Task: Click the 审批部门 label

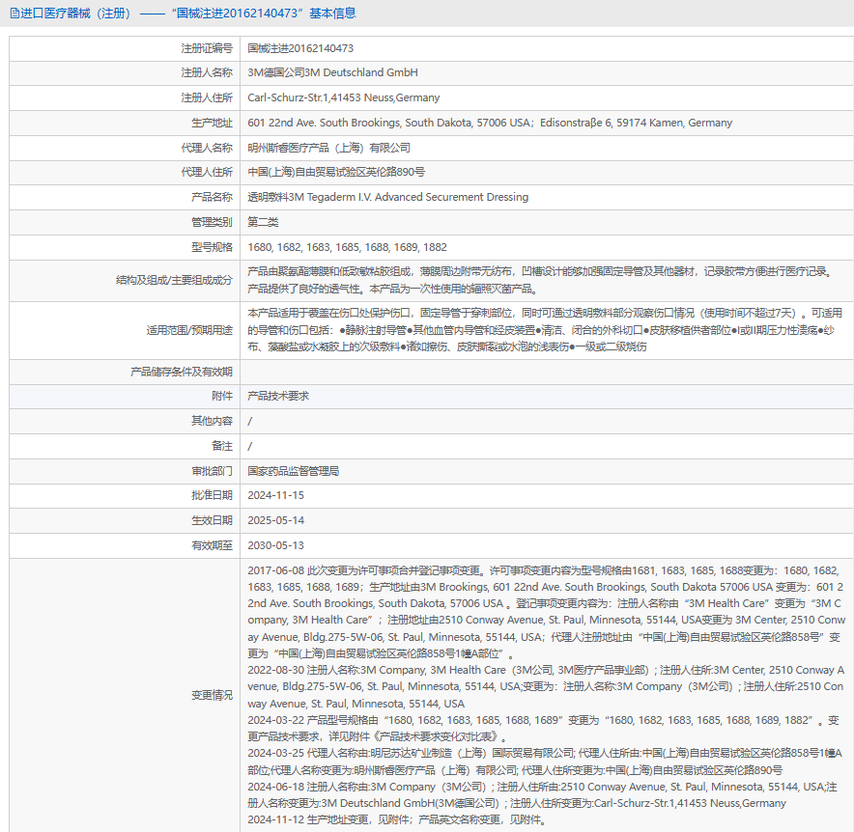Action: 212,471
